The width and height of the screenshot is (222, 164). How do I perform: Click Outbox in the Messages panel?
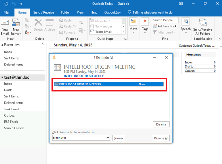(190, 71)
